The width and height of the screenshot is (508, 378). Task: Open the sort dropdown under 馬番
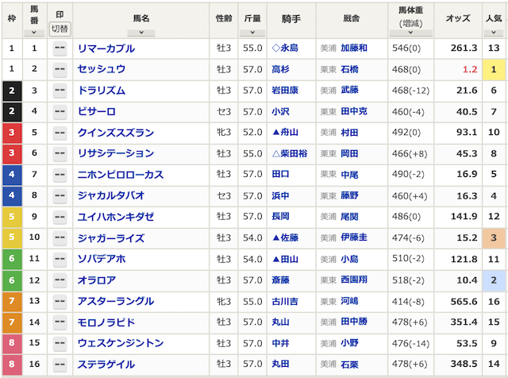33,33
